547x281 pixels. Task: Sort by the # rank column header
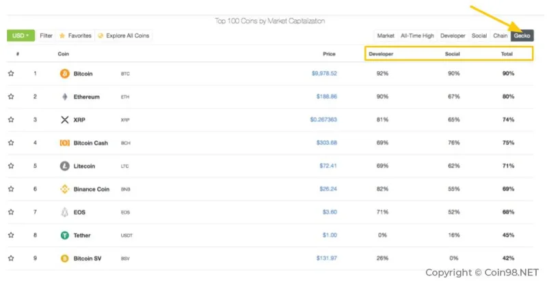pyautogui.click(x=18, y=54)
